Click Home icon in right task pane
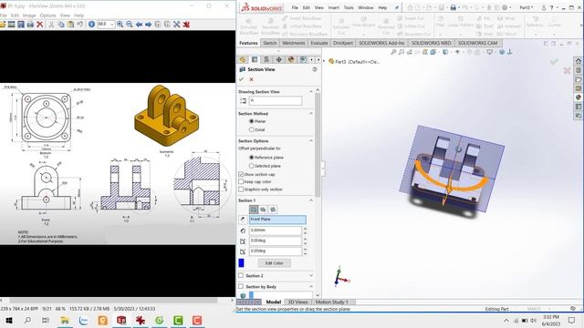This screenshot has height=328, width=584. pyautogui.click(x=578, y=61)
